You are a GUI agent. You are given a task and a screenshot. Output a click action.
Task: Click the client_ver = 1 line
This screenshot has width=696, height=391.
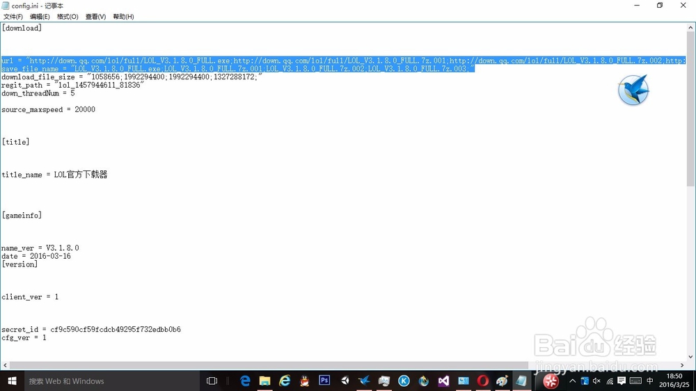[x=30, y=296]
